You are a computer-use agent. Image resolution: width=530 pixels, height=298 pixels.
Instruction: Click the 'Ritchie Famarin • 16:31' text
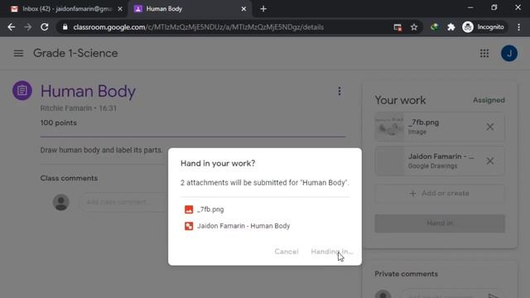pyautogui.click(x=79, y=108)
